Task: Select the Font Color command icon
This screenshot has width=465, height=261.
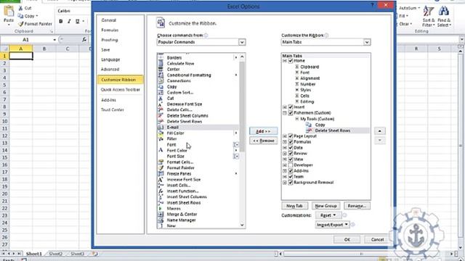Action: point(161,150)
